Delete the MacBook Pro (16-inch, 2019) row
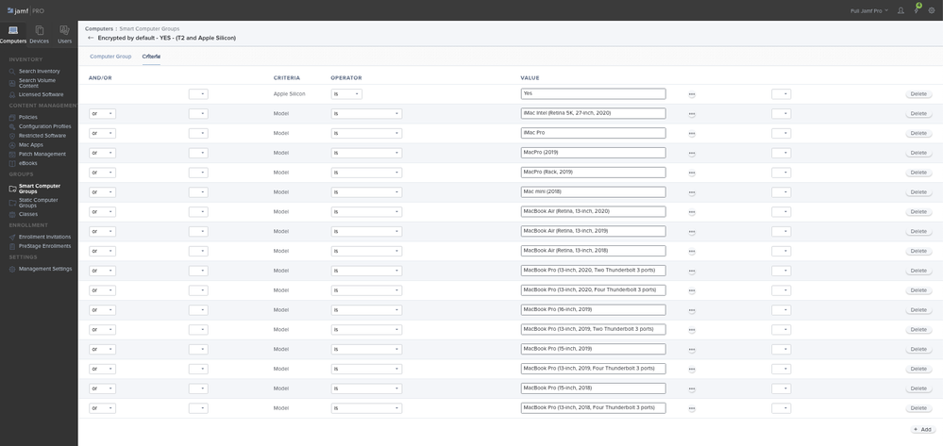 tap(918, 310)
